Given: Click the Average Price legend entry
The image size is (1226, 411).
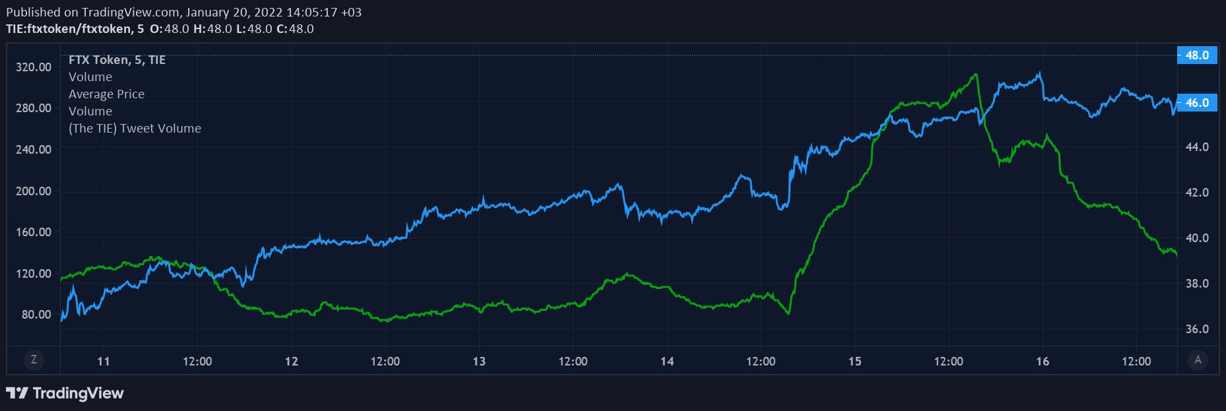Looking at the screenshot, I should [106, 94].
